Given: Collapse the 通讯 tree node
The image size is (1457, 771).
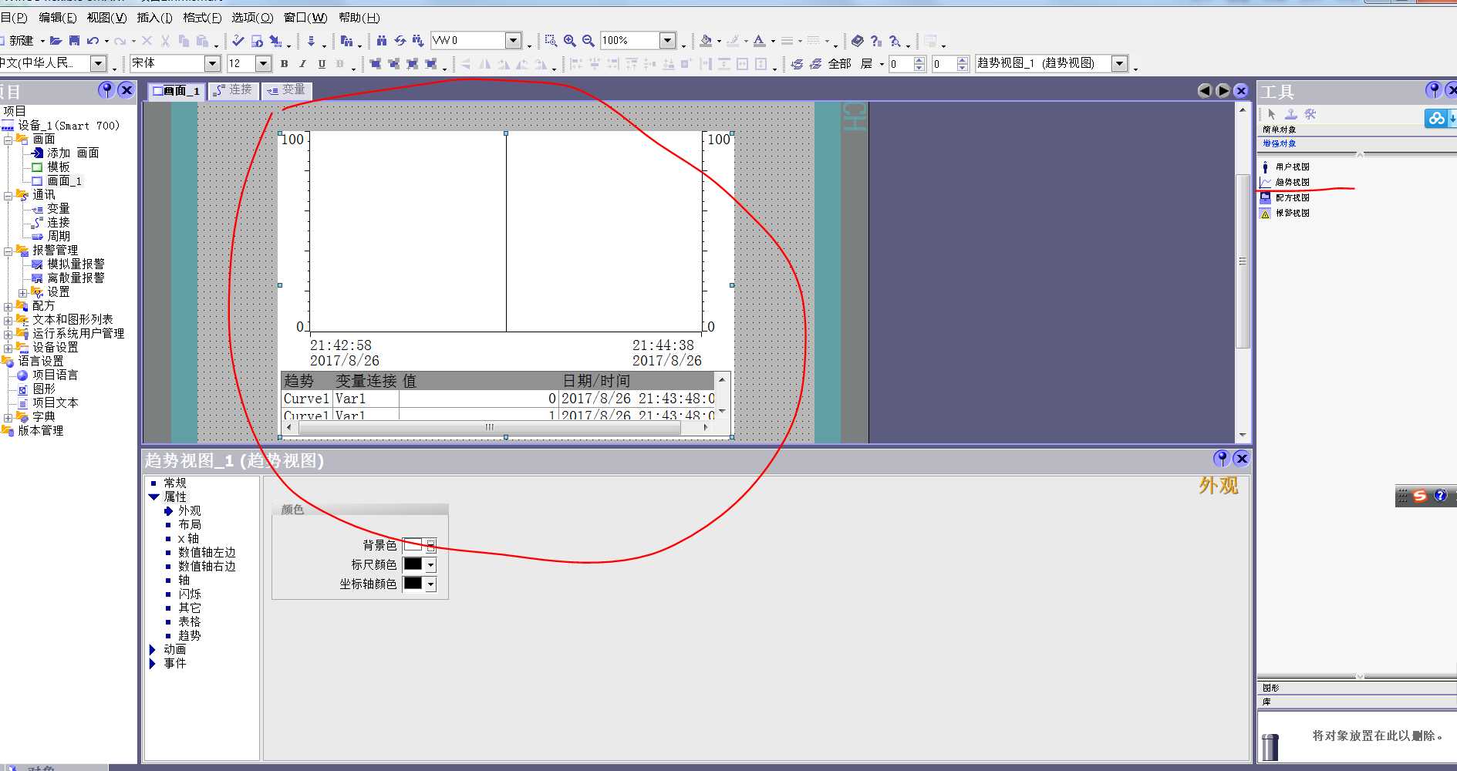Looking at the screenshot, I should tap(8, 196).
